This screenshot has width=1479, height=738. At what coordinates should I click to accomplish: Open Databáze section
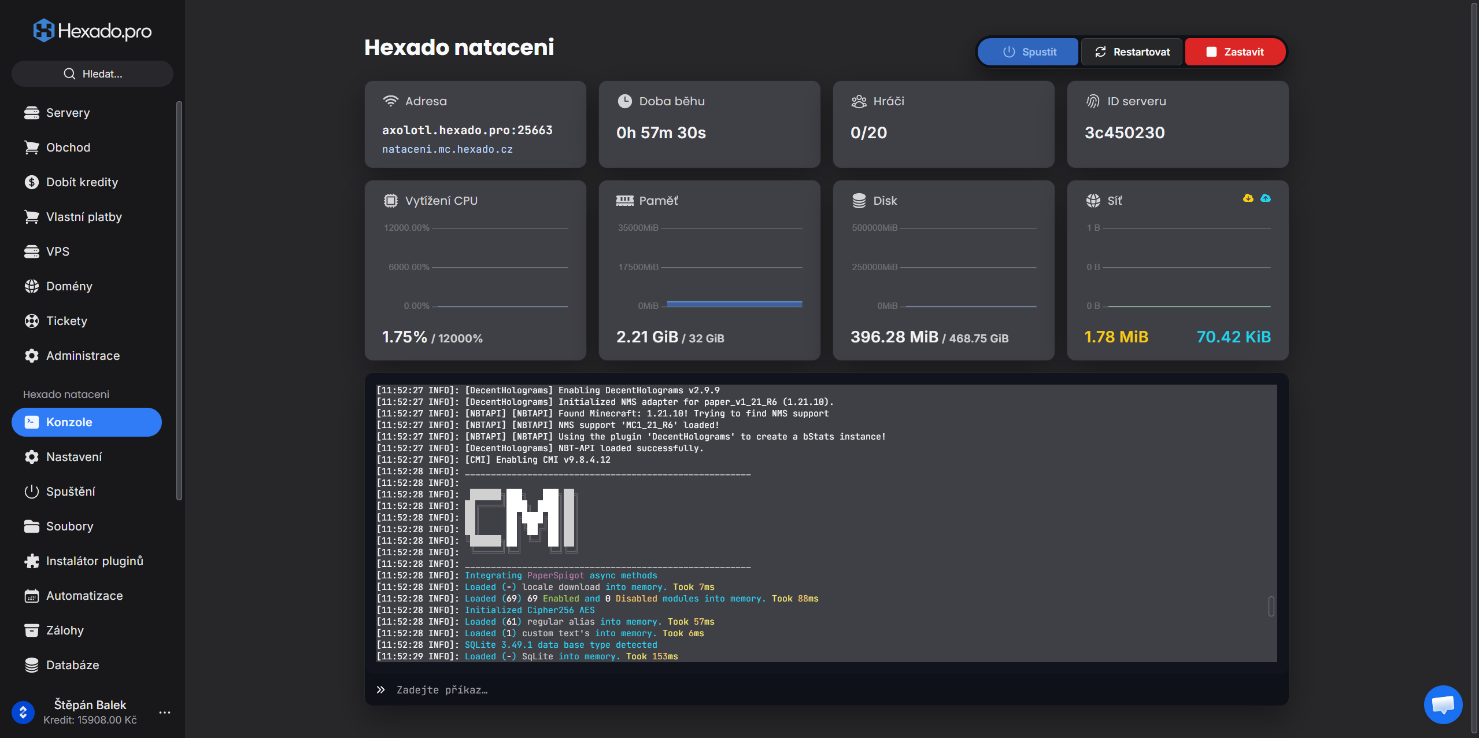tap(87, 665)
